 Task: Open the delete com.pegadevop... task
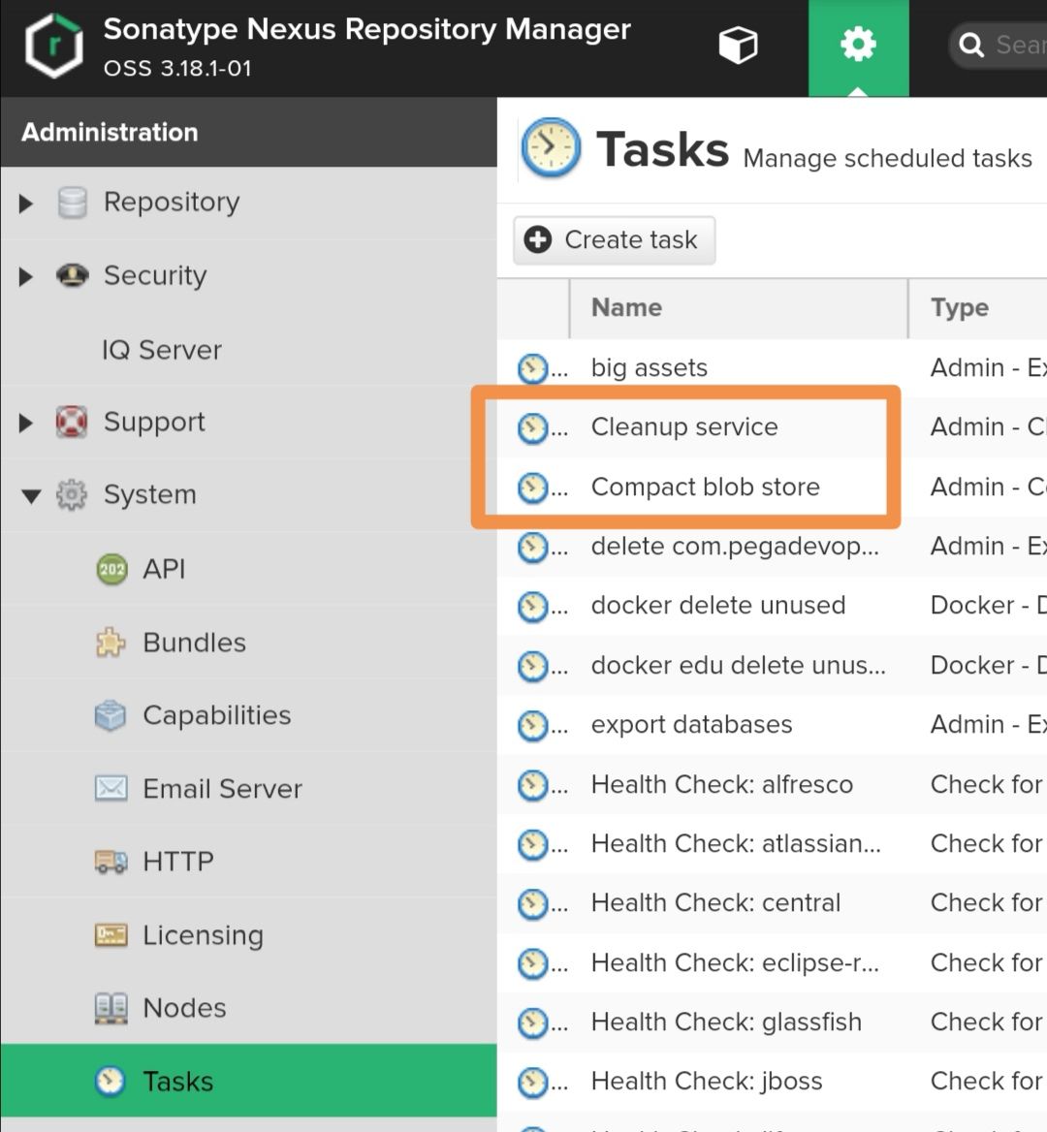[735, 547]
